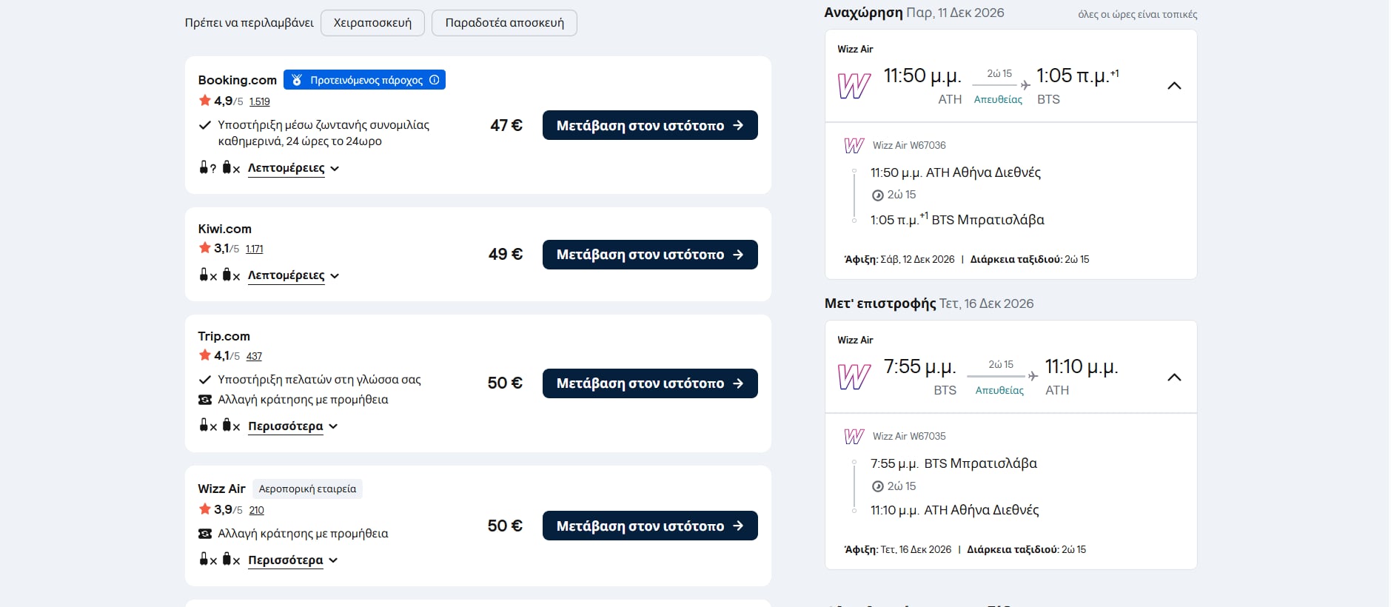The height and width of the screenshot is (607, 1391).
Task: Click the Προτεινόμενος πάροχος badge label
Action: (366, 80)
